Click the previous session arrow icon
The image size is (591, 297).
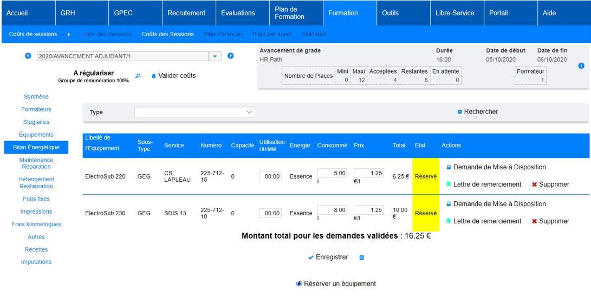coord(28,56)
